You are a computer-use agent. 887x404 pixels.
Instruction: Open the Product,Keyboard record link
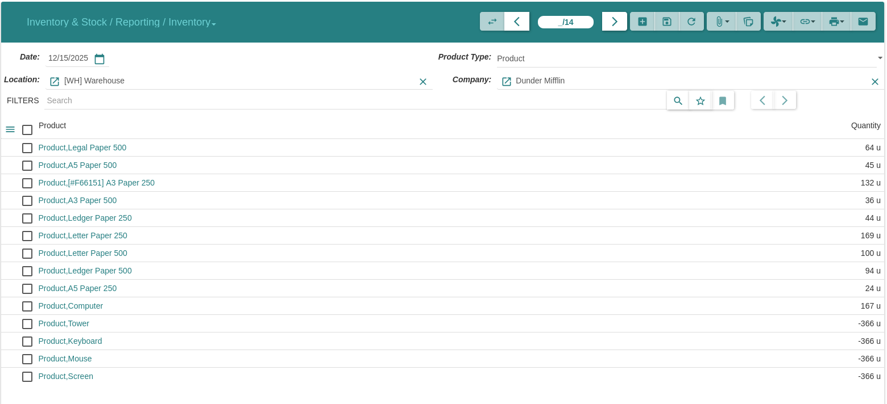tap(70, 341)
